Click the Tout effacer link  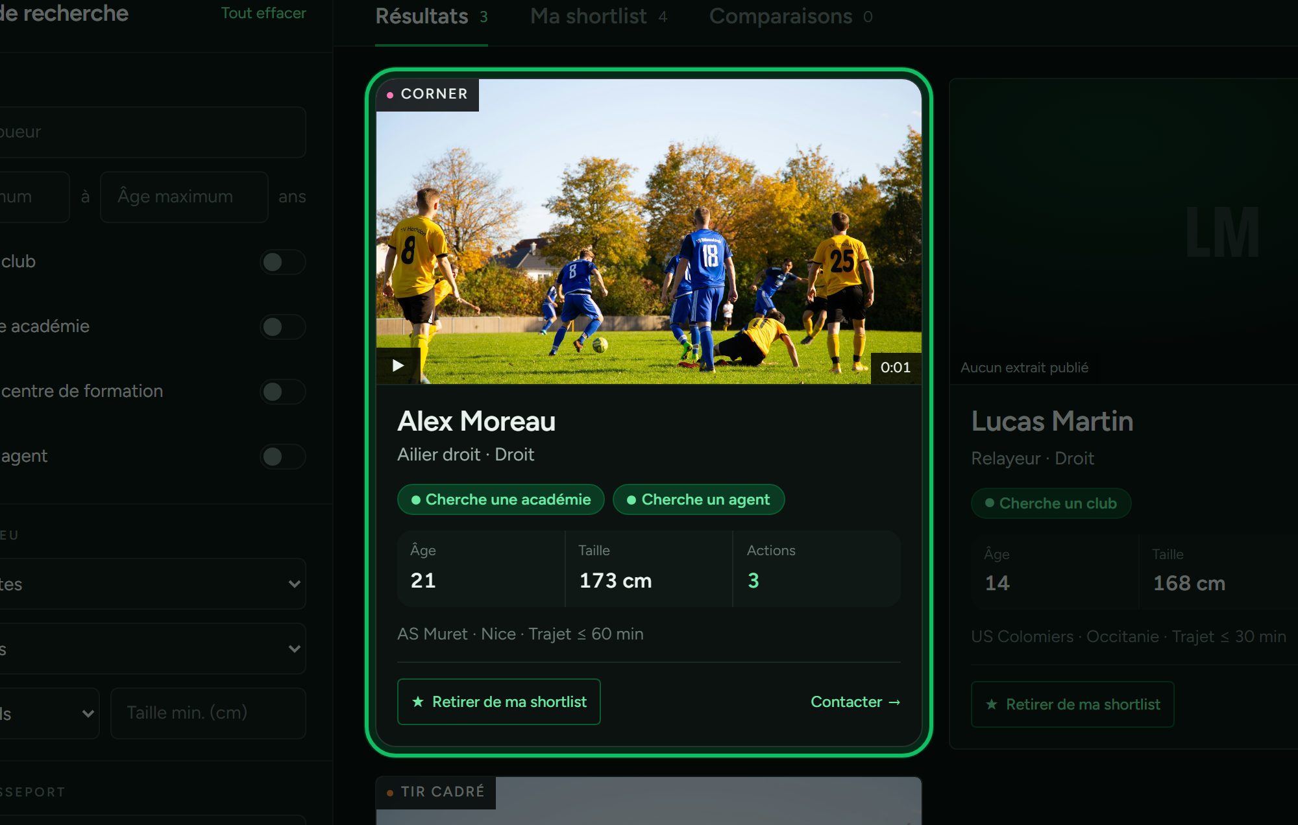(x=263, y=13)
